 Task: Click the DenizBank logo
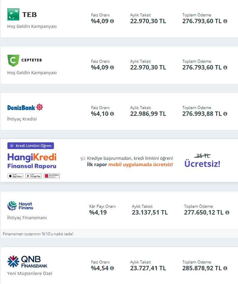(25, 107)
